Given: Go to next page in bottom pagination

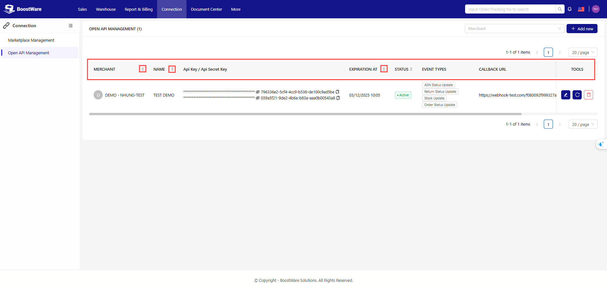Looking at the screenshot, I should [x=560, y=124].
